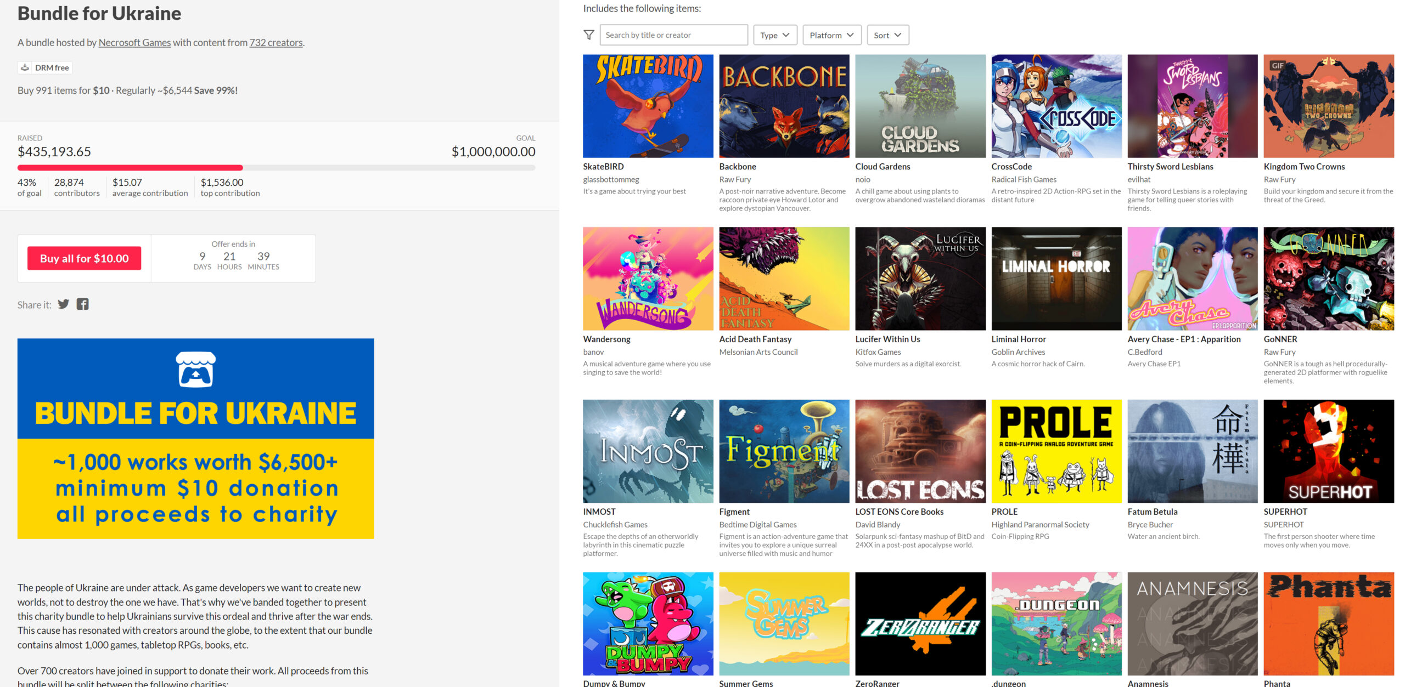The width and height of the screenshot is (1405, 687).
Task: Open the Lucifer Within Us cover thumbnail
Action: (920, 279)
